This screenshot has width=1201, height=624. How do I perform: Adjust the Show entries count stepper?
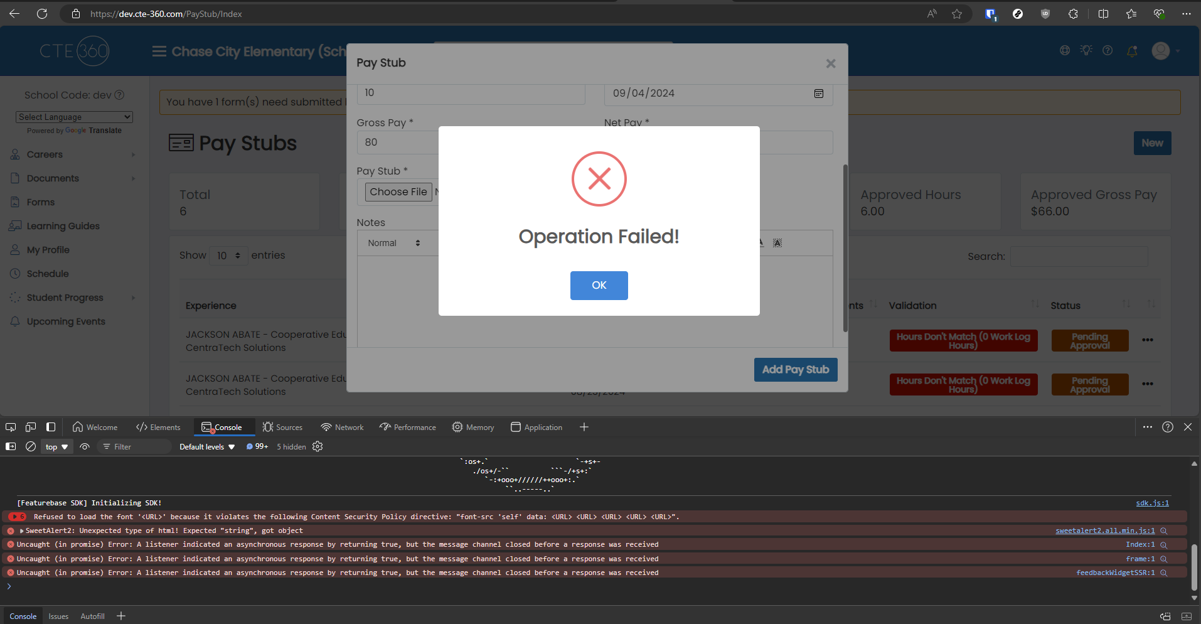[x=237, y=256]
